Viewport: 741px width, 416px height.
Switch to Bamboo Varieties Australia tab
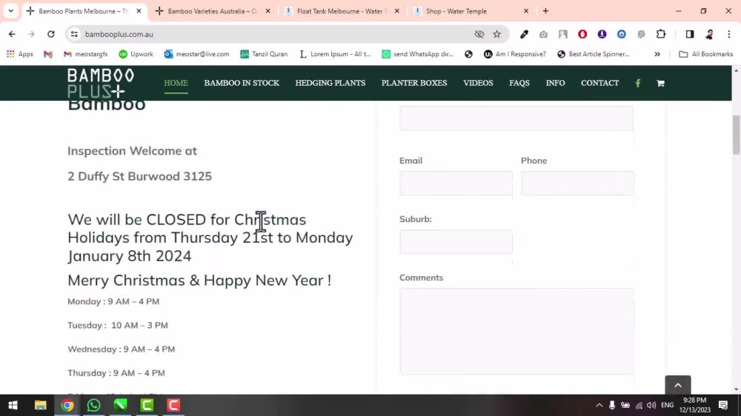point(212,11)
